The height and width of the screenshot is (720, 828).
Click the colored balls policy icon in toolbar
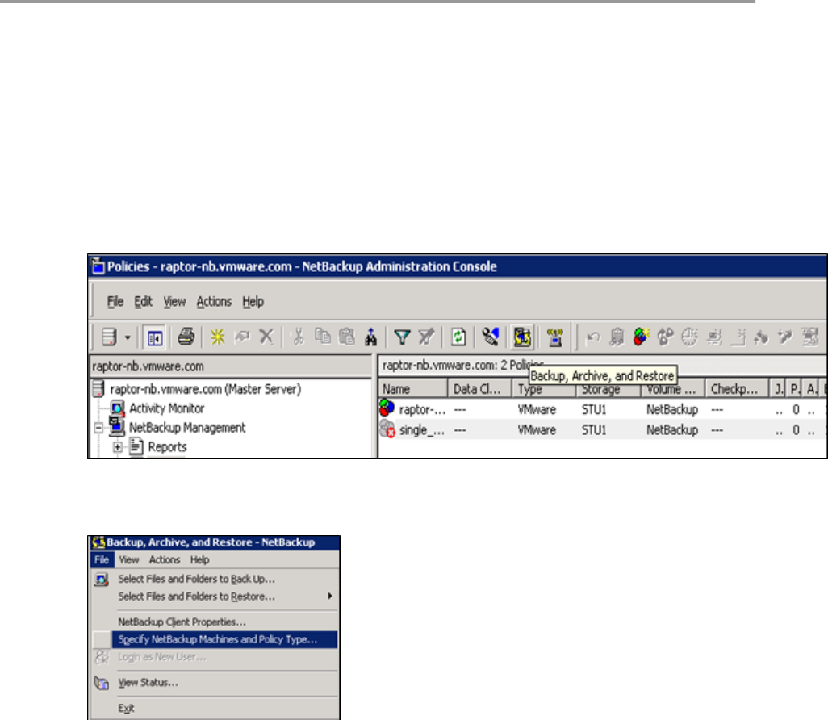tap(641, 337)
